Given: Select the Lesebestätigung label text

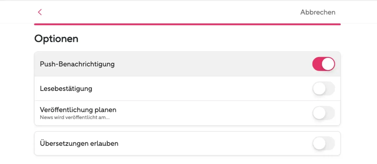Looking at the screenshot, I should click(66, 89).
